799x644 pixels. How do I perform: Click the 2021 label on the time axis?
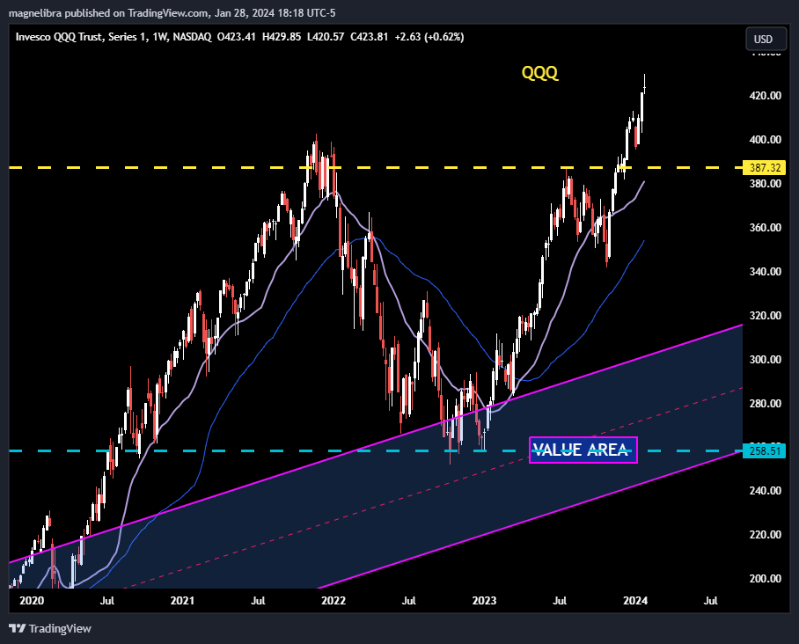click(x=182, y=601)
